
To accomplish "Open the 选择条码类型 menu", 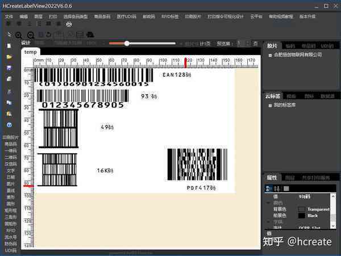I will coord(76,16).
